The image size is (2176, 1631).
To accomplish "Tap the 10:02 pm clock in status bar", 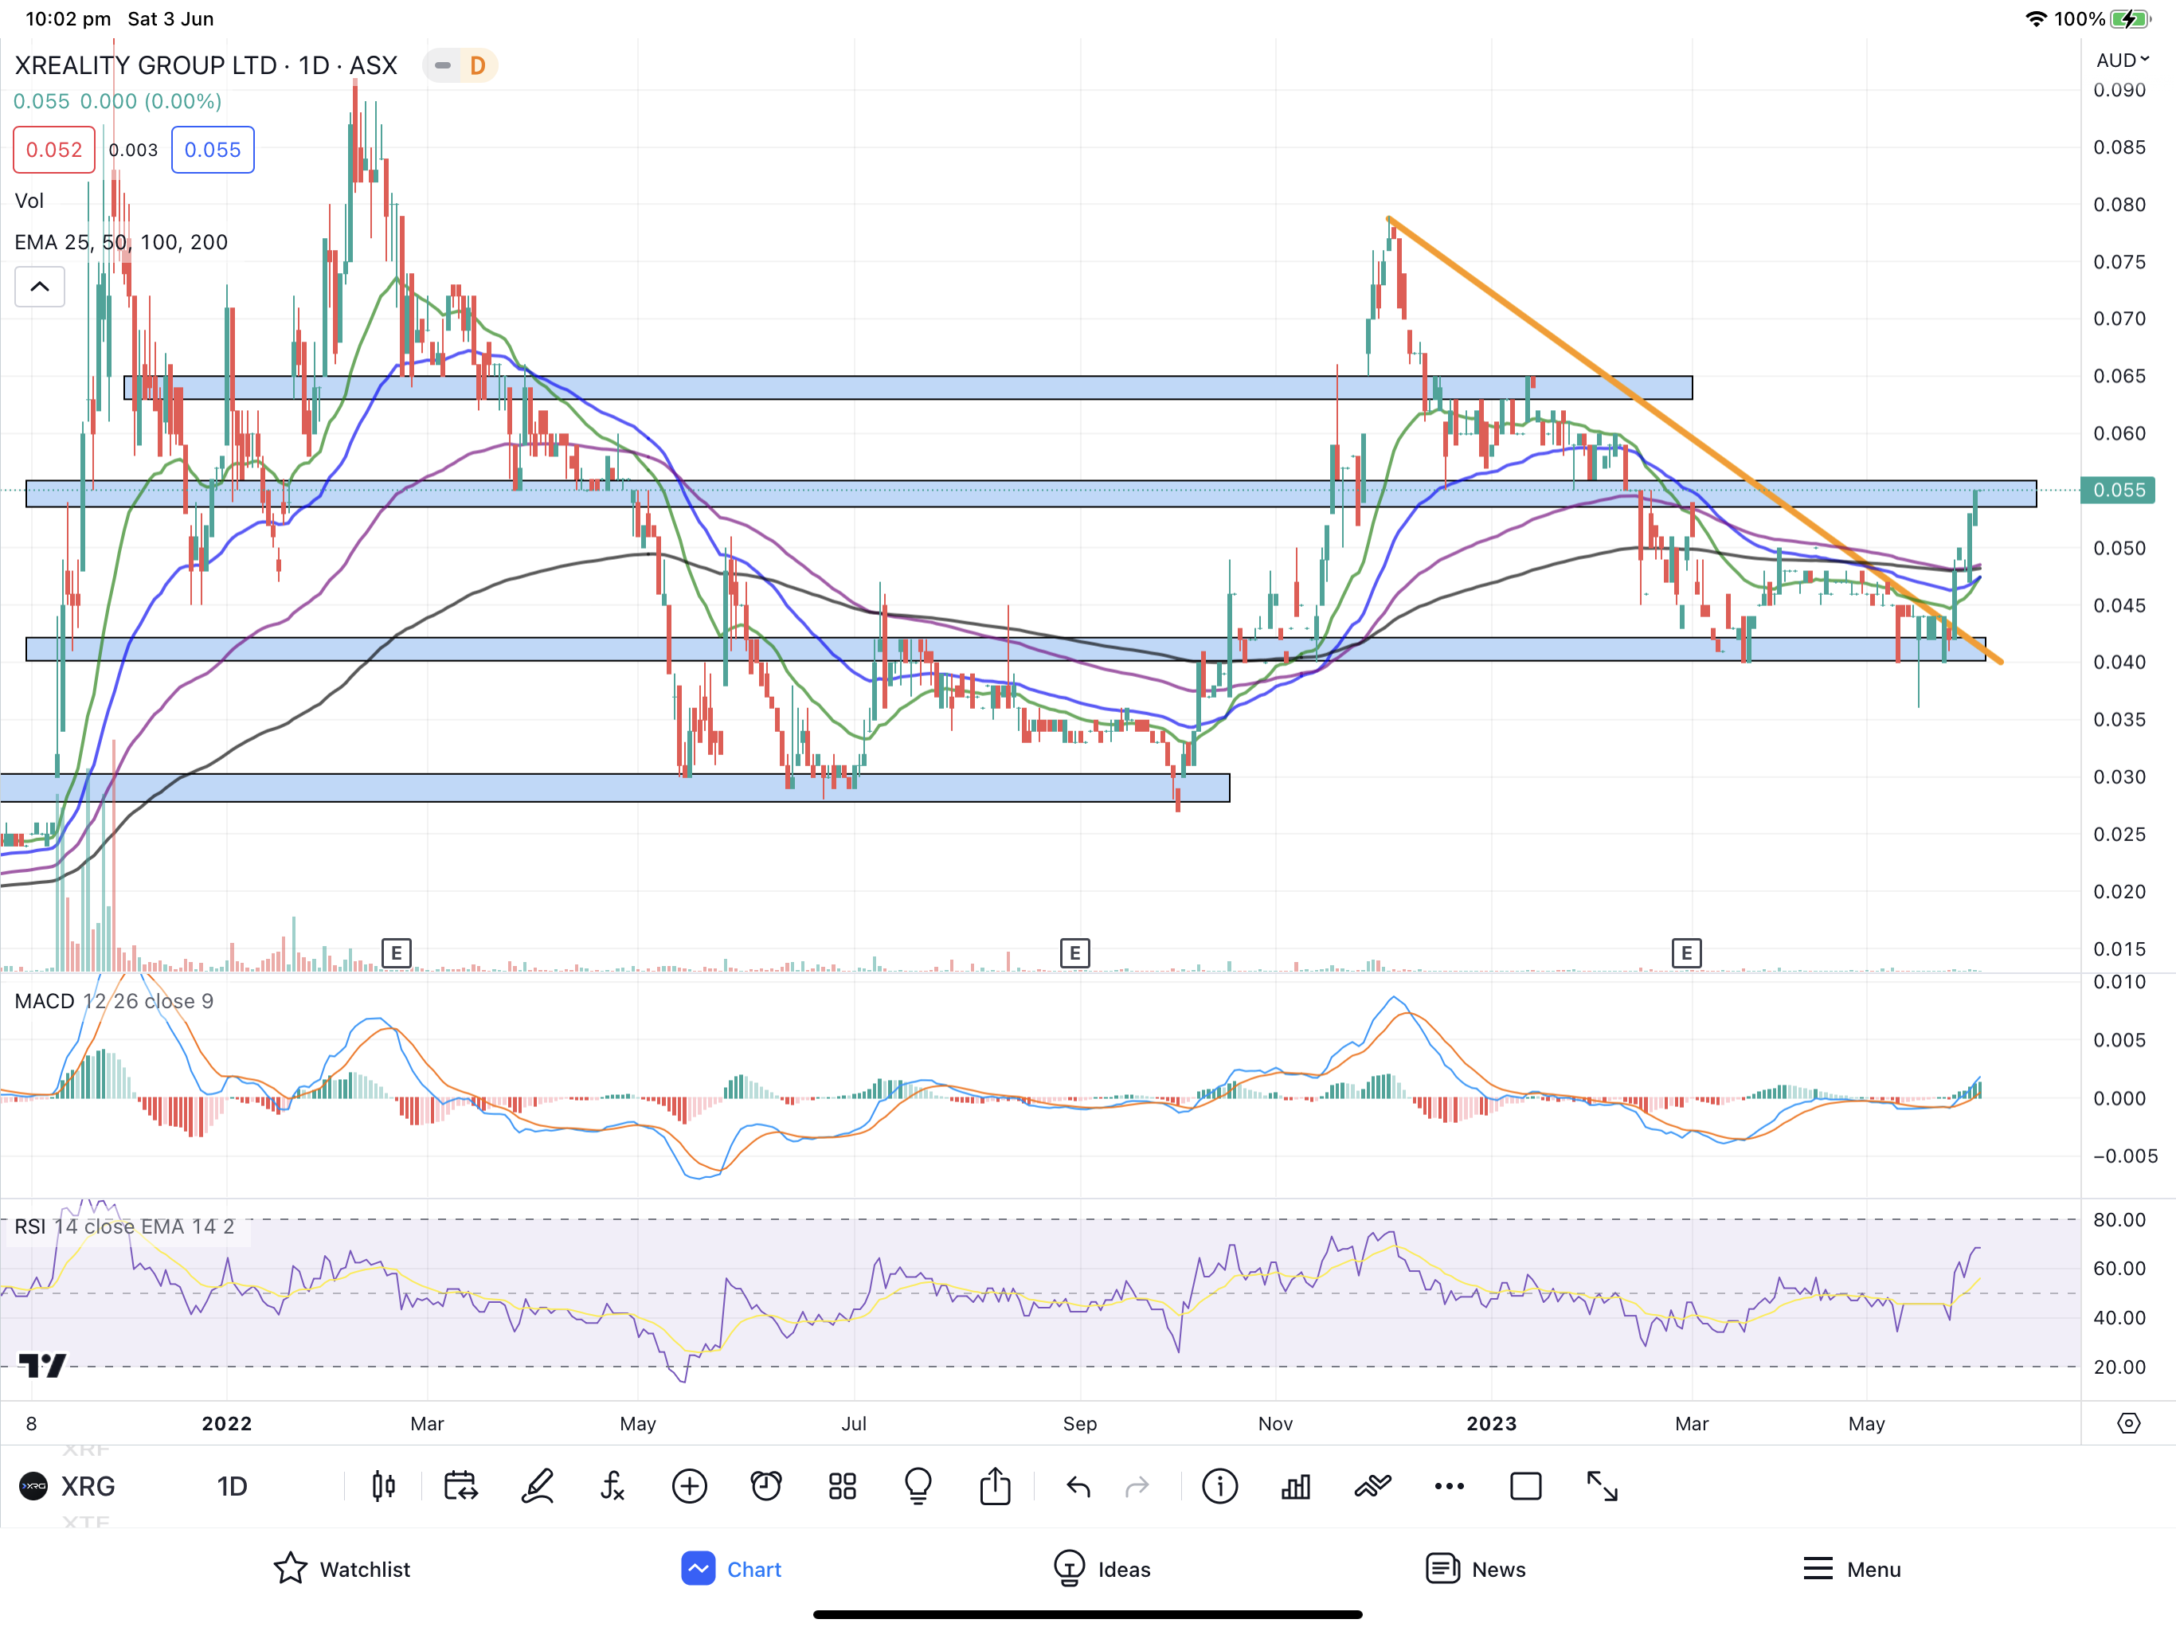I will [68, 18].
